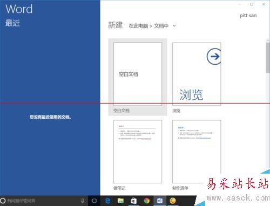Open Task View from the taskbar
The width and height of the screenshot is (270, 206).
(x=94, y=201)
